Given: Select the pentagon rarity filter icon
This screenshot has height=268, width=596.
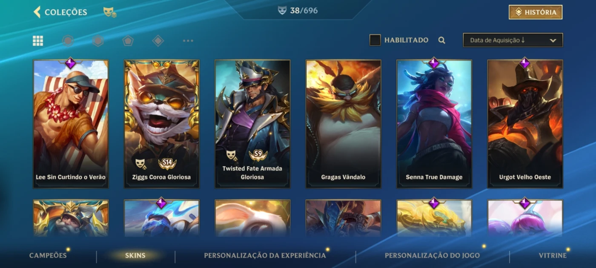Looking at the screenshot, I should [128, 41].
